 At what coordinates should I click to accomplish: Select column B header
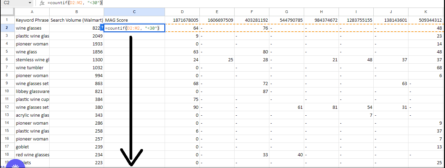pyautogui.click(x=76, y=12)
